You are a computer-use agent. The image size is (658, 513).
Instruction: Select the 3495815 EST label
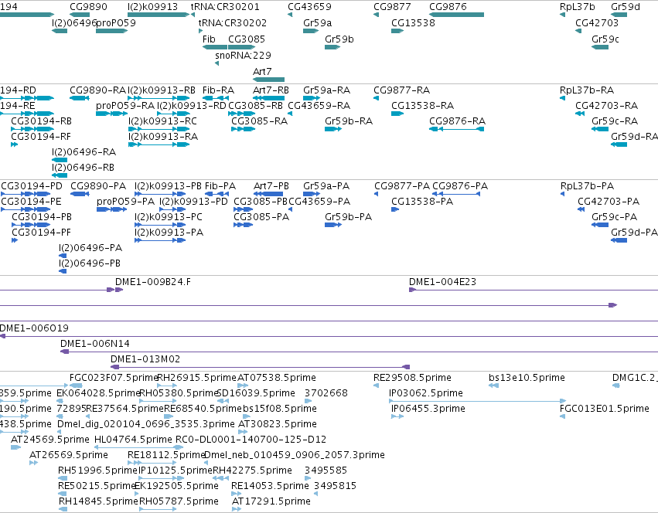(335, 486)
